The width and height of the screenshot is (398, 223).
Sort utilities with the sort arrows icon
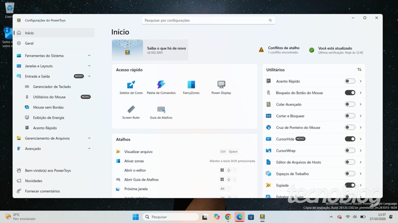360,70
